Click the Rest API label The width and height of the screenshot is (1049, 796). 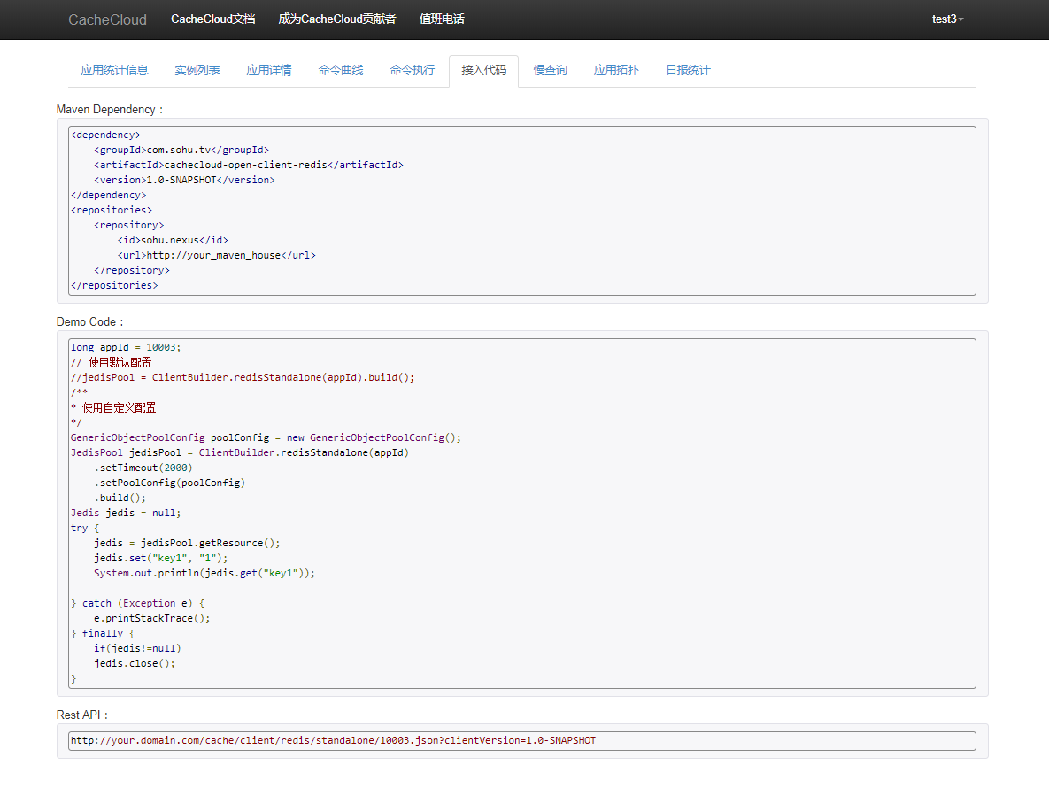81,715
